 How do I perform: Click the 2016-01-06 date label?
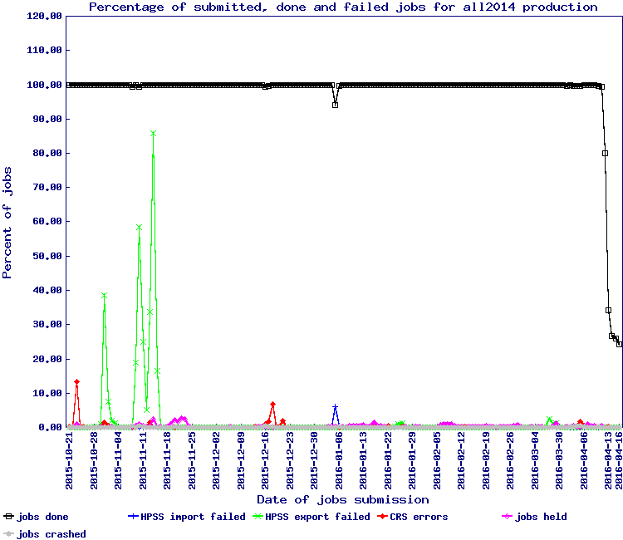[x=339, y=461]
